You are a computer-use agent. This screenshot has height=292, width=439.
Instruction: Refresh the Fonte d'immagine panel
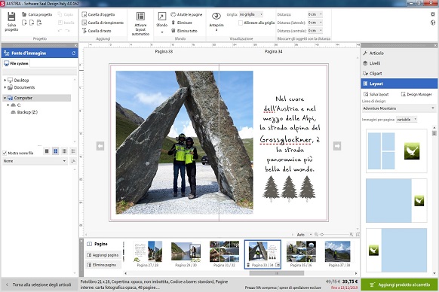coord(74,53)
